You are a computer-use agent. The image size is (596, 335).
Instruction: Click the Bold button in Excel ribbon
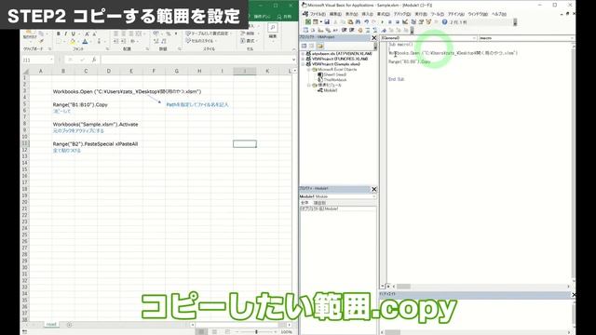click(59, 33)
